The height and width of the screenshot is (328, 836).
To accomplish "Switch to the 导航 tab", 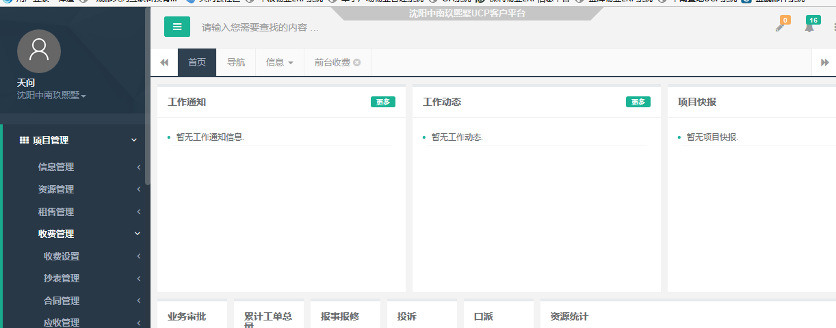I will (x=236, y=62).
